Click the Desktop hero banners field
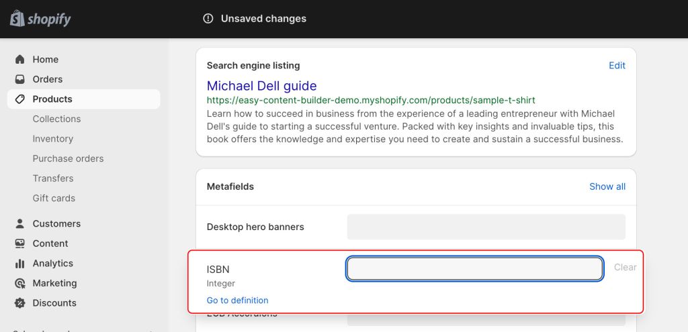The image size is (688, 332). pyautogui.click(x=486, y=227)
